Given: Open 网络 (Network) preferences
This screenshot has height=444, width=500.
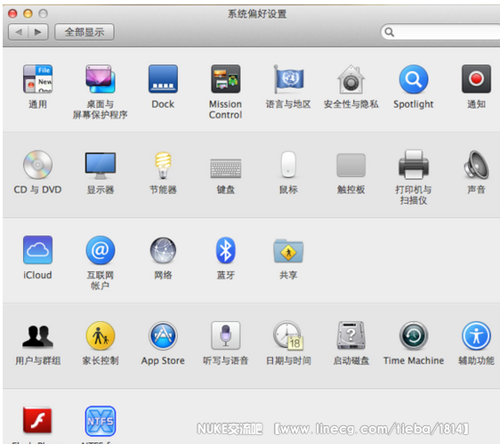Looking at the screenshot, I should click(163, 250).
